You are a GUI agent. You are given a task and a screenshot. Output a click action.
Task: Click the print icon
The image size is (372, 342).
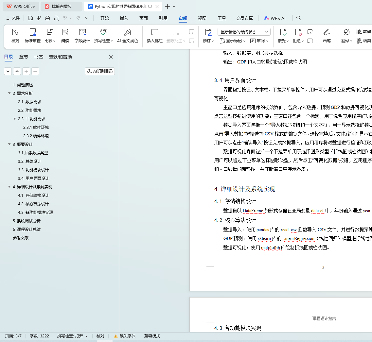tap(47, 18)
